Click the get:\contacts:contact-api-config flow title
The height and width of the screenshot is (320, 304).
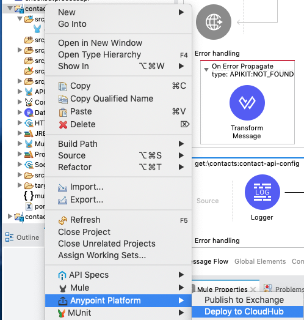click(x=247, y=164)
